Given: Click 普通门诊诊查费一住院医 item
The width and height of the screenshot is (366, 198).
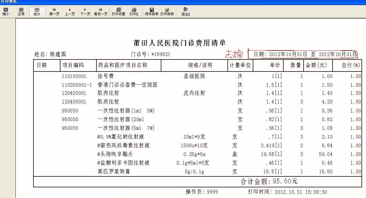Looking at the screenshot, I should click(128, 85).
